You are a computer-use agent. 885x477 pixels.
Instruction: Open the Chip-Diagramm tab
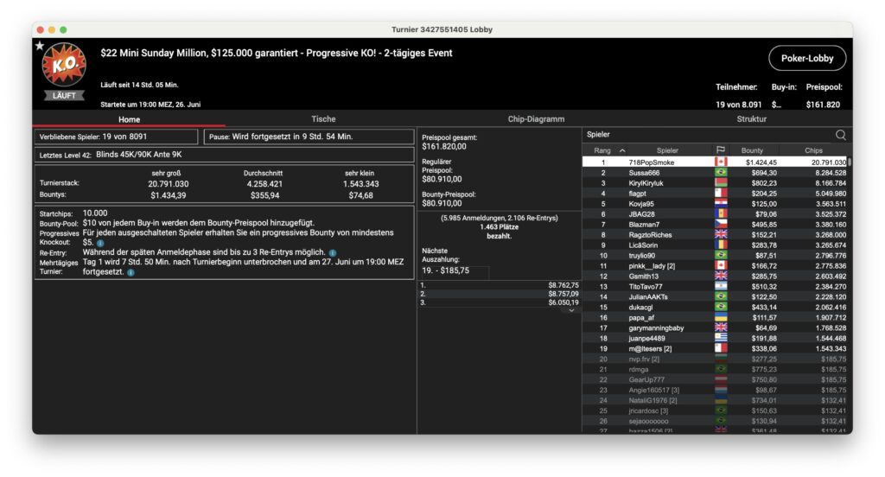point(536,119)
